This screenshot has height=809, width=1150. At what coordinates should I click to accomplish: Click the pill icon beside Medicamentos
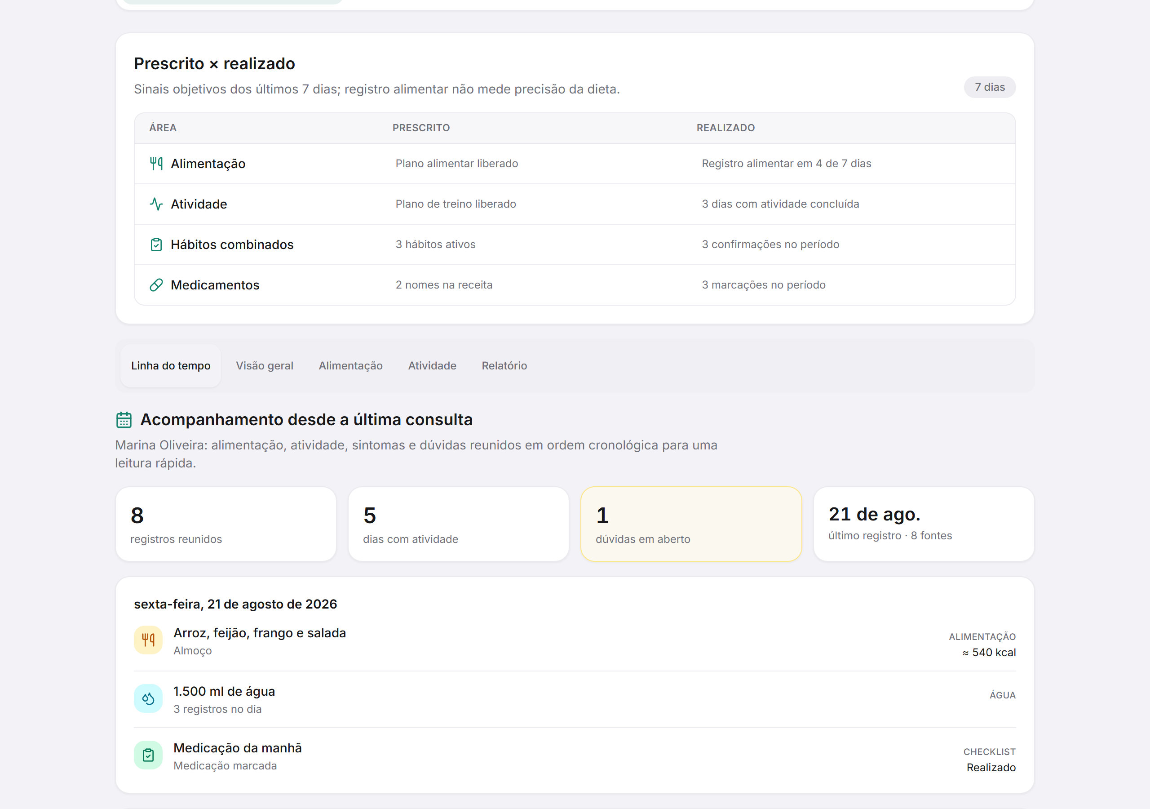156,285
